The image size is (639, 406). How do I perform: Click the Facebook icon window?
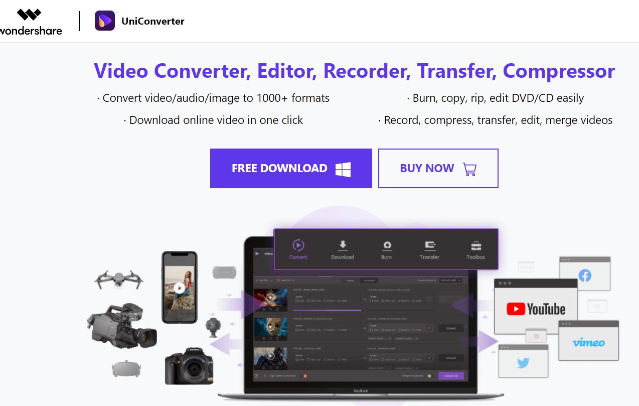point(585,274)
